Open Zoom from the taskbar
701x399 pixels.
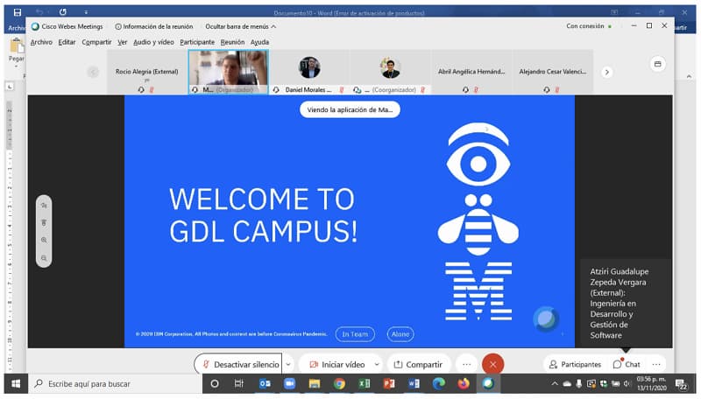290,383
